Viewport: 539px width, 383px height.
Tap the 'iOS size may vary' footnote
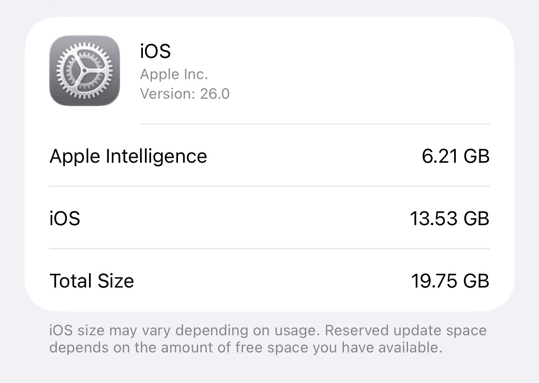(267, 339)
